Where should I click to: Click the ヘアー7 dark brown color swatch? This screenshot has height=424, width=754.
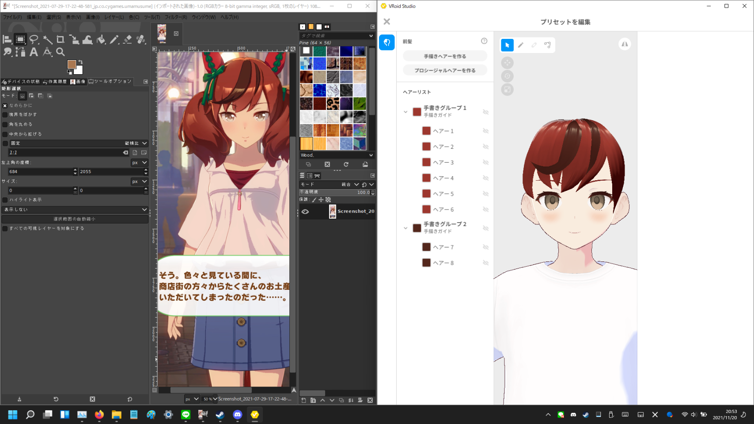pyautogui.click(x=426, y=247)
